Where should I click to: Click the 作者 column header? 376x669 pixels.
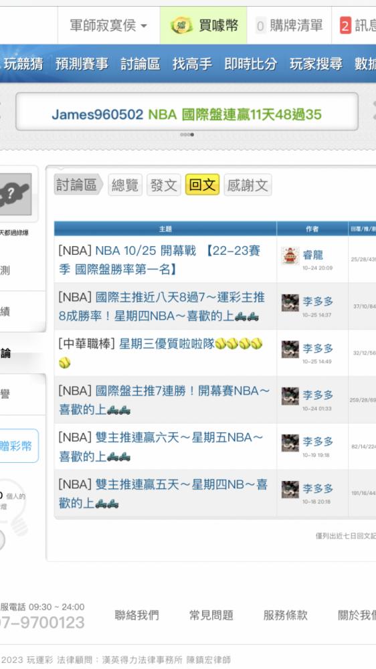coord(312,229)
